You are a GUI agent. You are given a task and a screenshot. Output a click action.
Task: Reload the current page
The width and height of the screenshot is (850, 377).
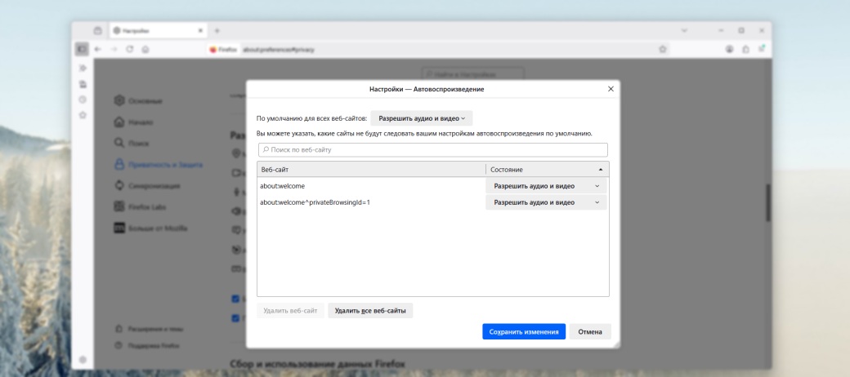coord(130,50)
